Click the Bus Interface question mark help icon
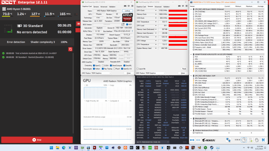 click(132, 31)
